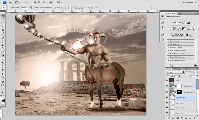Screen dimensions: 199x120
Task: Select the Zoom tool in toolbox
Action: (3, 92)
